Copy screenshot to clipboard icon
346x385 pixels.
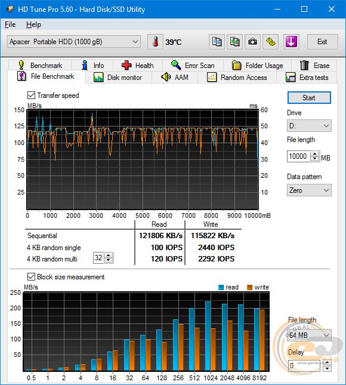coord(234,42)
